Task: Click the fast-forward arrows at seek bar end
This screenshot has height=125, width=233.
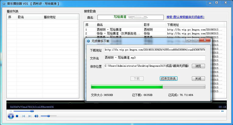Action: (x=223, y=111)
